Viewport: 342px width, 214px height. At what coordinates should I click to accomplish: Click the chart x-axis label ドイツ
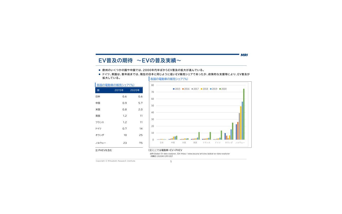point(218,143)
